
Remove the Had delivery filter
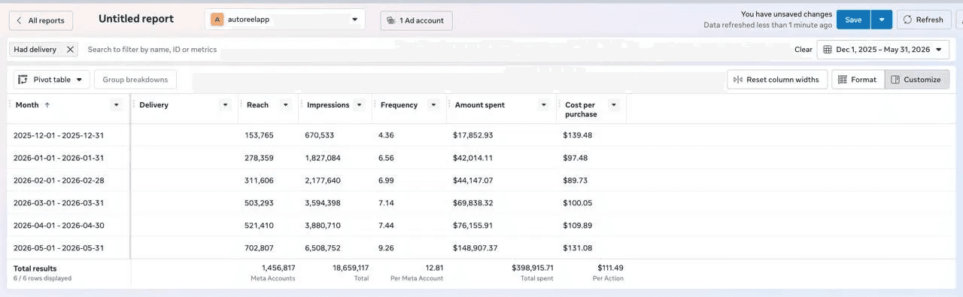click(70, 50)
